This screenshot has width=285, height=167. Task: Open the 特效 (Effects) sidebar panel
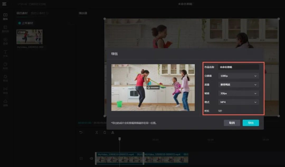(5, 78)
